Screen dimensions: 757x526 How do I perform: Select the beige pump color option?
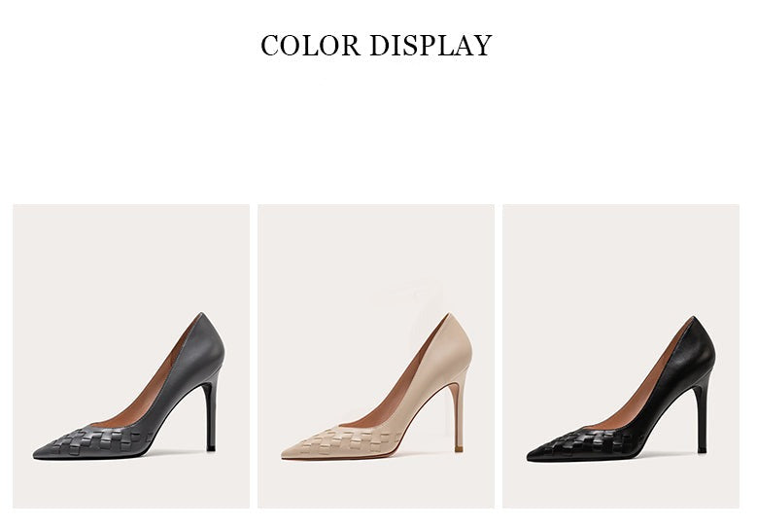pyautogui.click(x=376, y=356)
